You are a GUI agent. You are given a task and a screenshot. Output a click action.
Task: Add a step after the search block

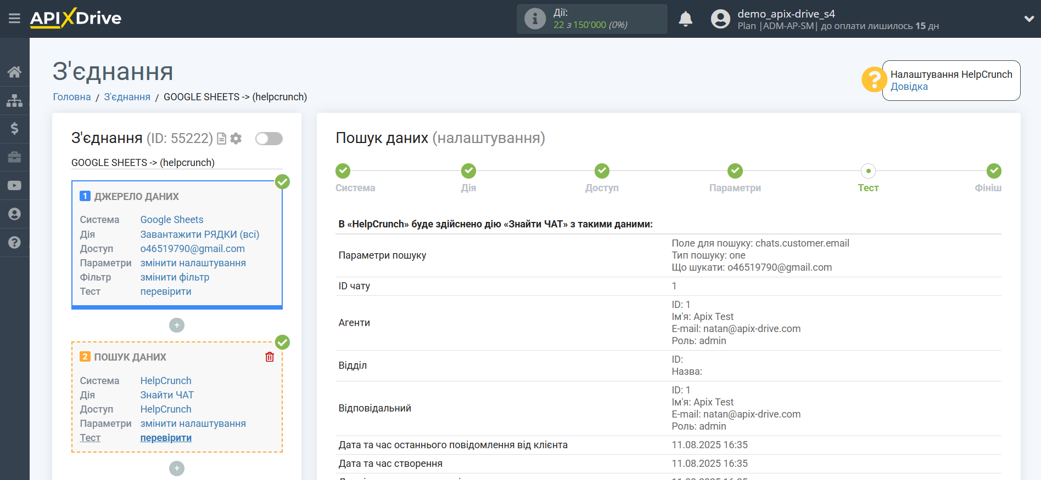point(177,468)
